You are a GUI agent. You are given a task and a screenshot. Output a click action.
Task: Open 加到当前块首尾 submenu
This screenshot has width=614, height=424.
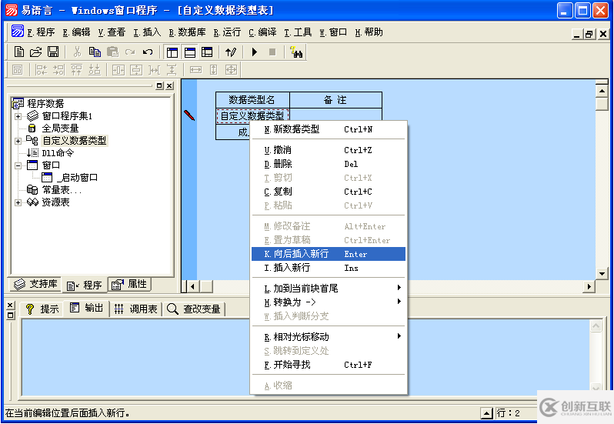pos(329,288)
